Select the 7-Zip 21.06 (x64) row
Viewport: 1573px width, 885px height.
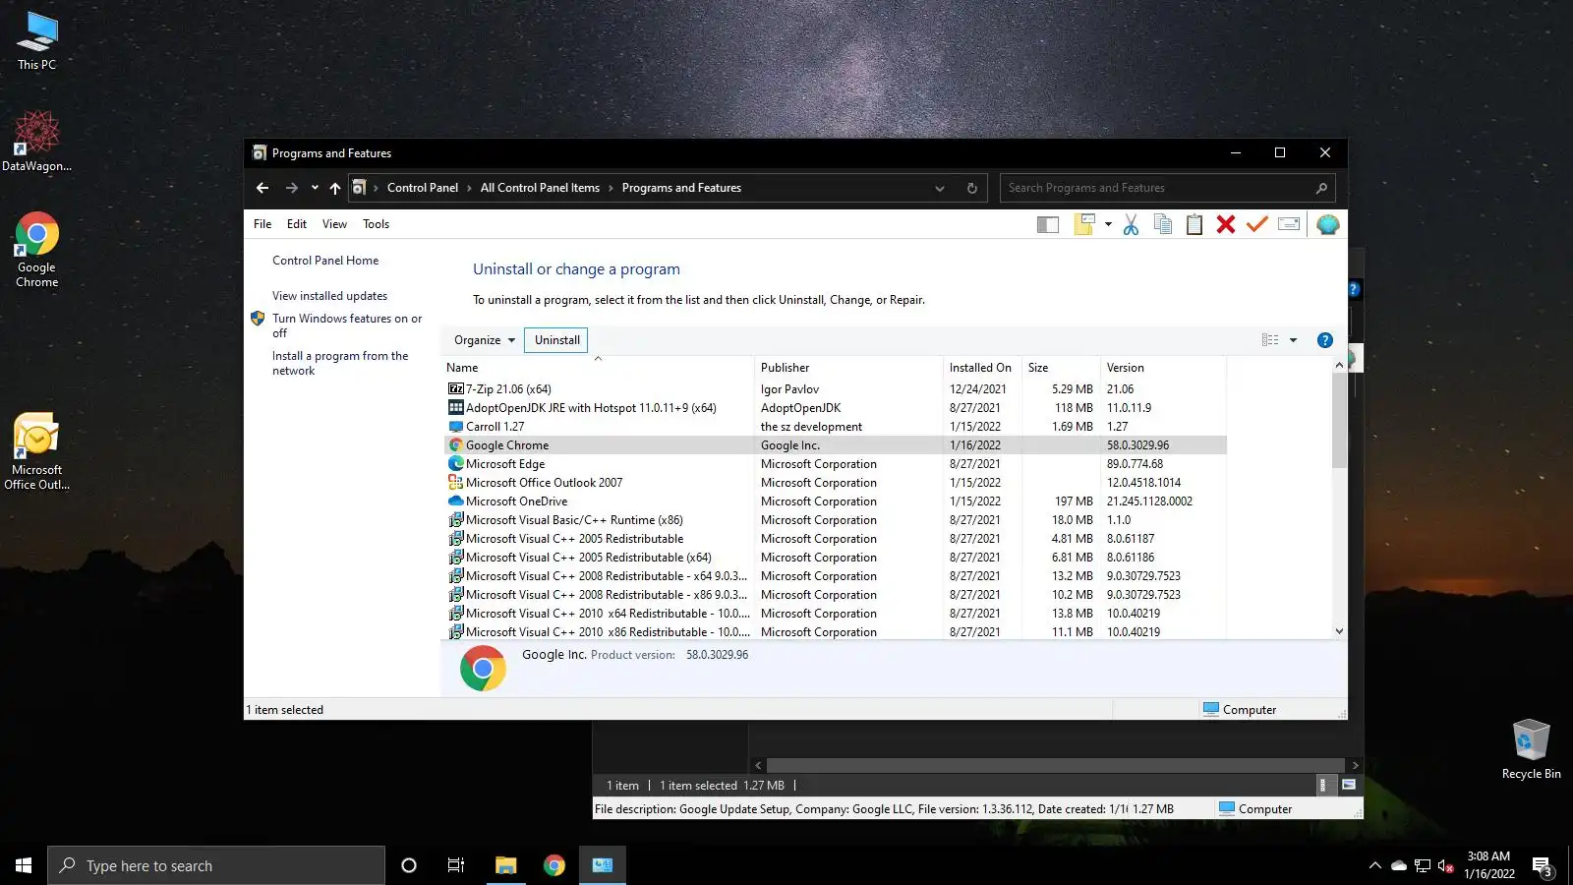click(x=837, y=389)
